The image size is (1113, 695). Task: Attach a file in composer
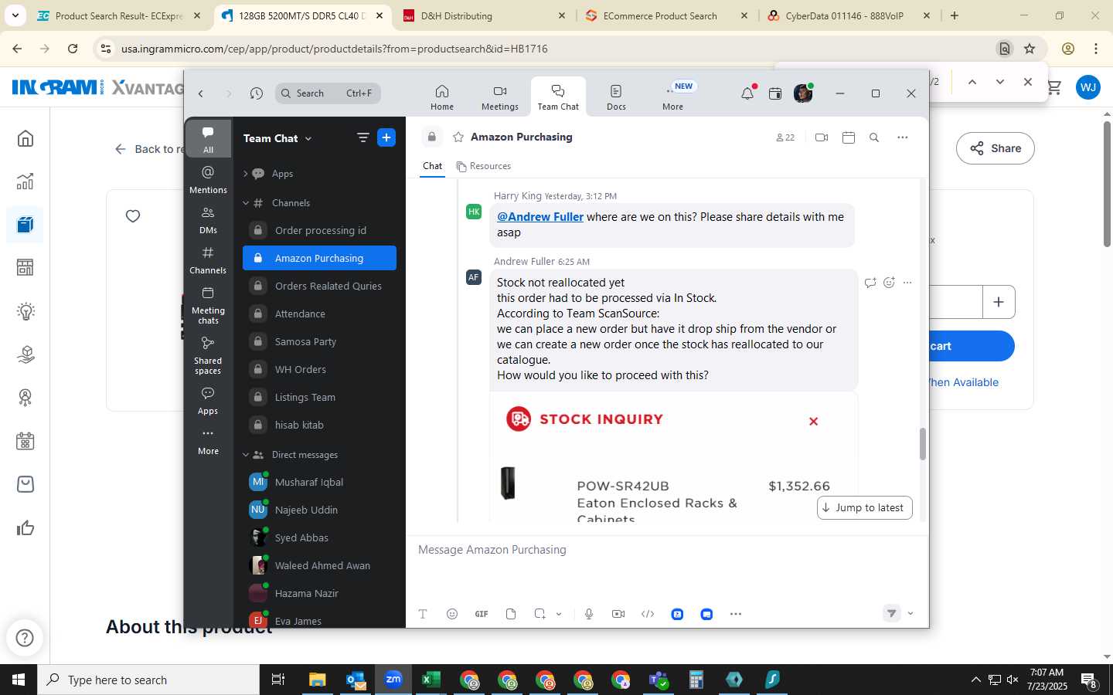(x=511, y=614)
